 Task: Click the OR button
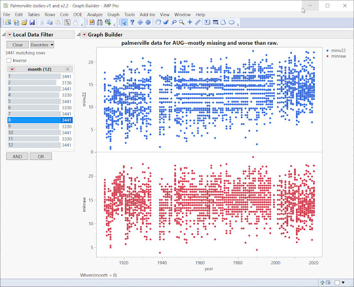click(41, 156)
